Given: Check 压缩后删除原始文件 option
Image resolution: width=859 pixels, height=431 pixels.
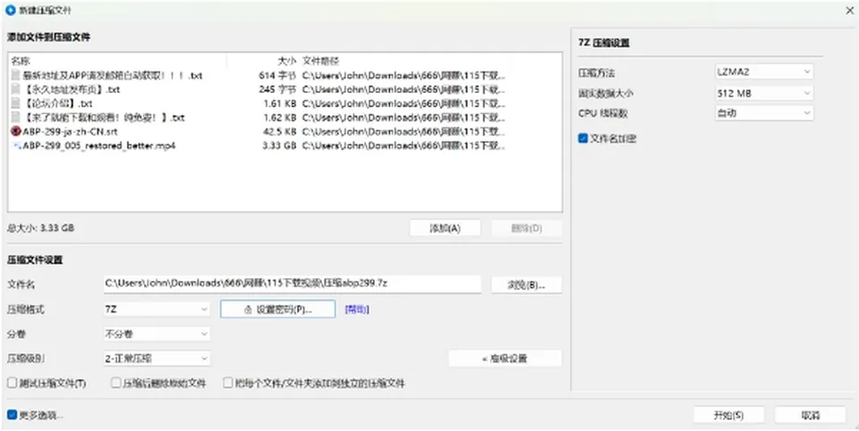Looking at the screenshot, I should pyautogui.click(x=115, y=383).
